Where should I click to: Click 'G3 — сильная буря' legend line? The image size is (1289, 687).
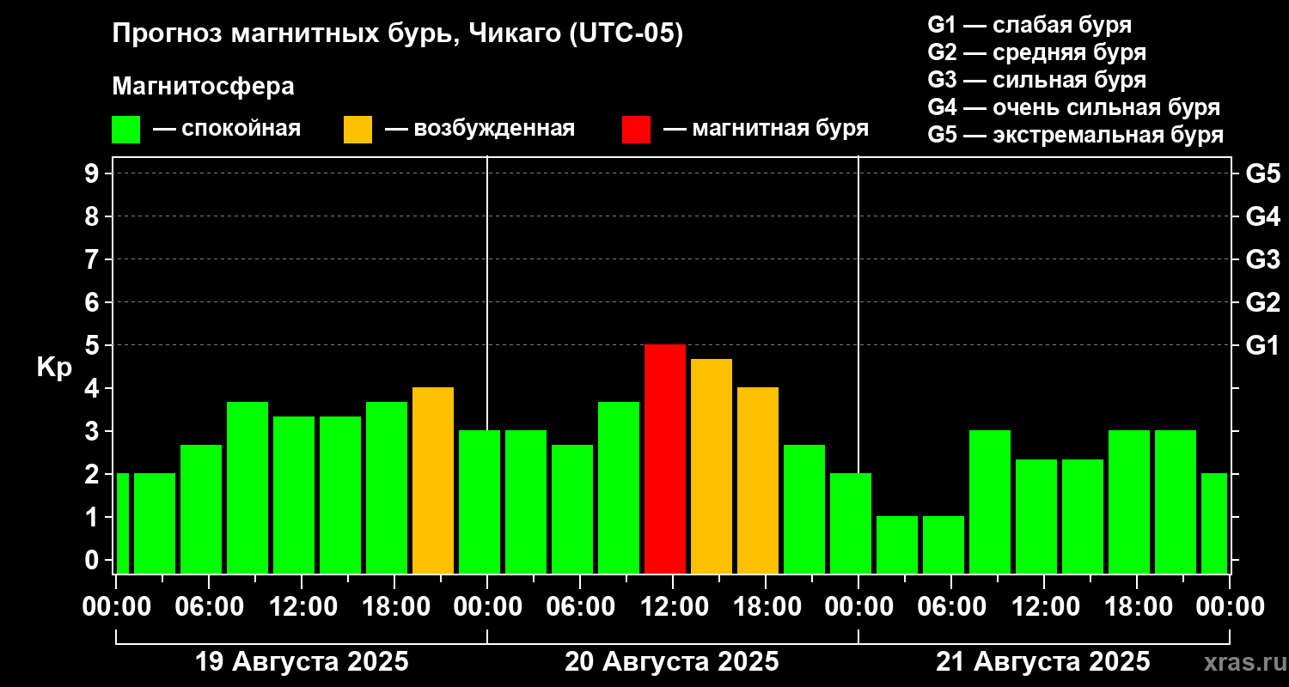pyautogui.click(x=1037, y=80)
